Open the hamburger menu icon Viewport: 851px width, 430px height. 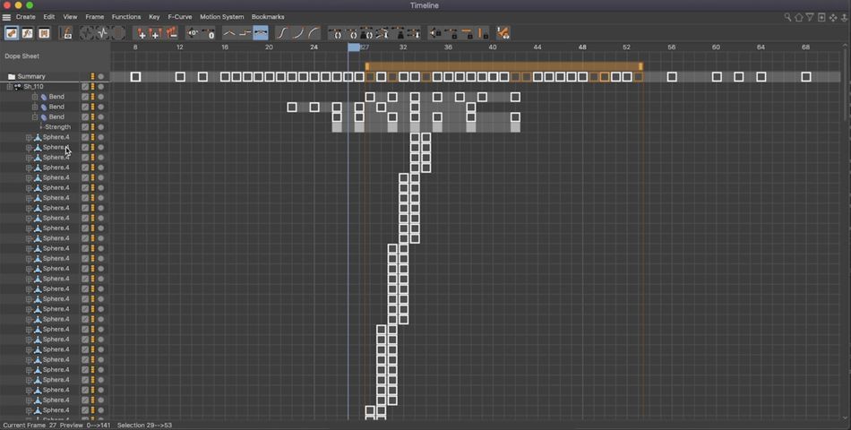6,17
